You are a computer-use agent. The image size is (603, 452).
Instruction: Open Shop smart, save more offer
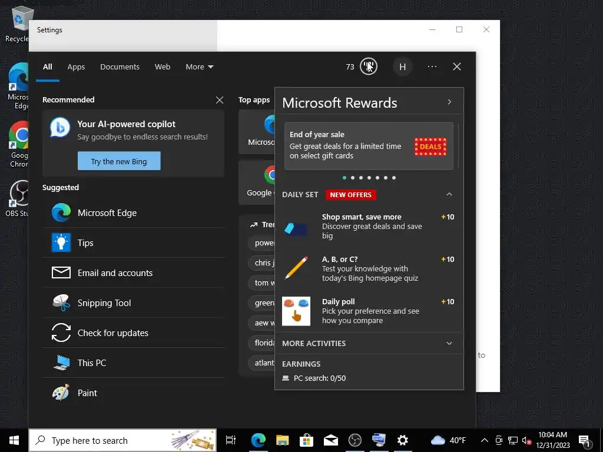369,227
